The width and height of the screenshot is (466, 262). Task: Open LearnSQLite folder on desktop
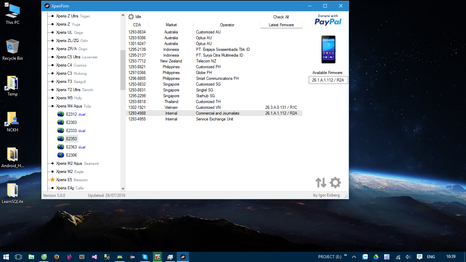click(x=13, y=193)
